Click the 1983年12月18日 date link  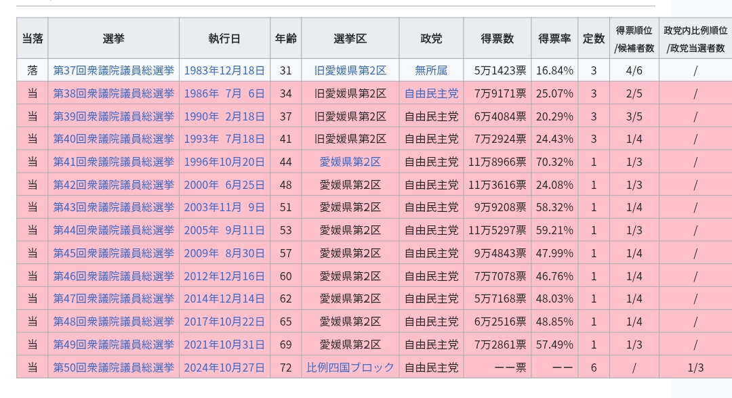[224, 70]
